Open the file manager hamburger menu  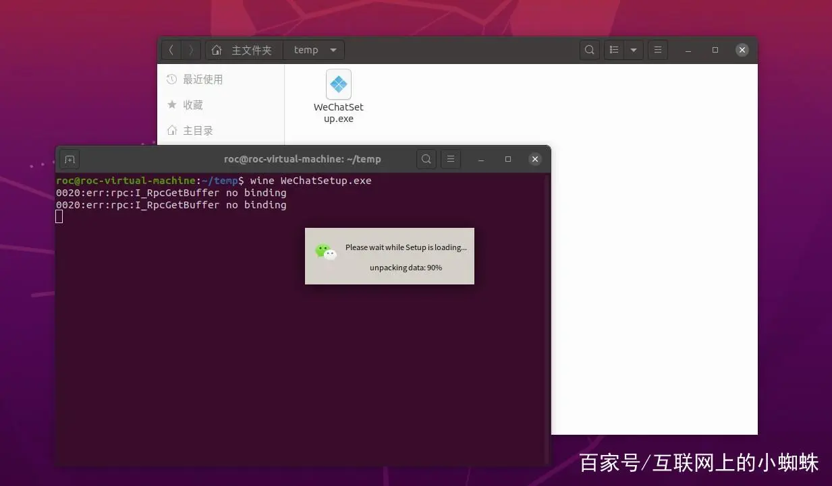[x=658, y=50]
